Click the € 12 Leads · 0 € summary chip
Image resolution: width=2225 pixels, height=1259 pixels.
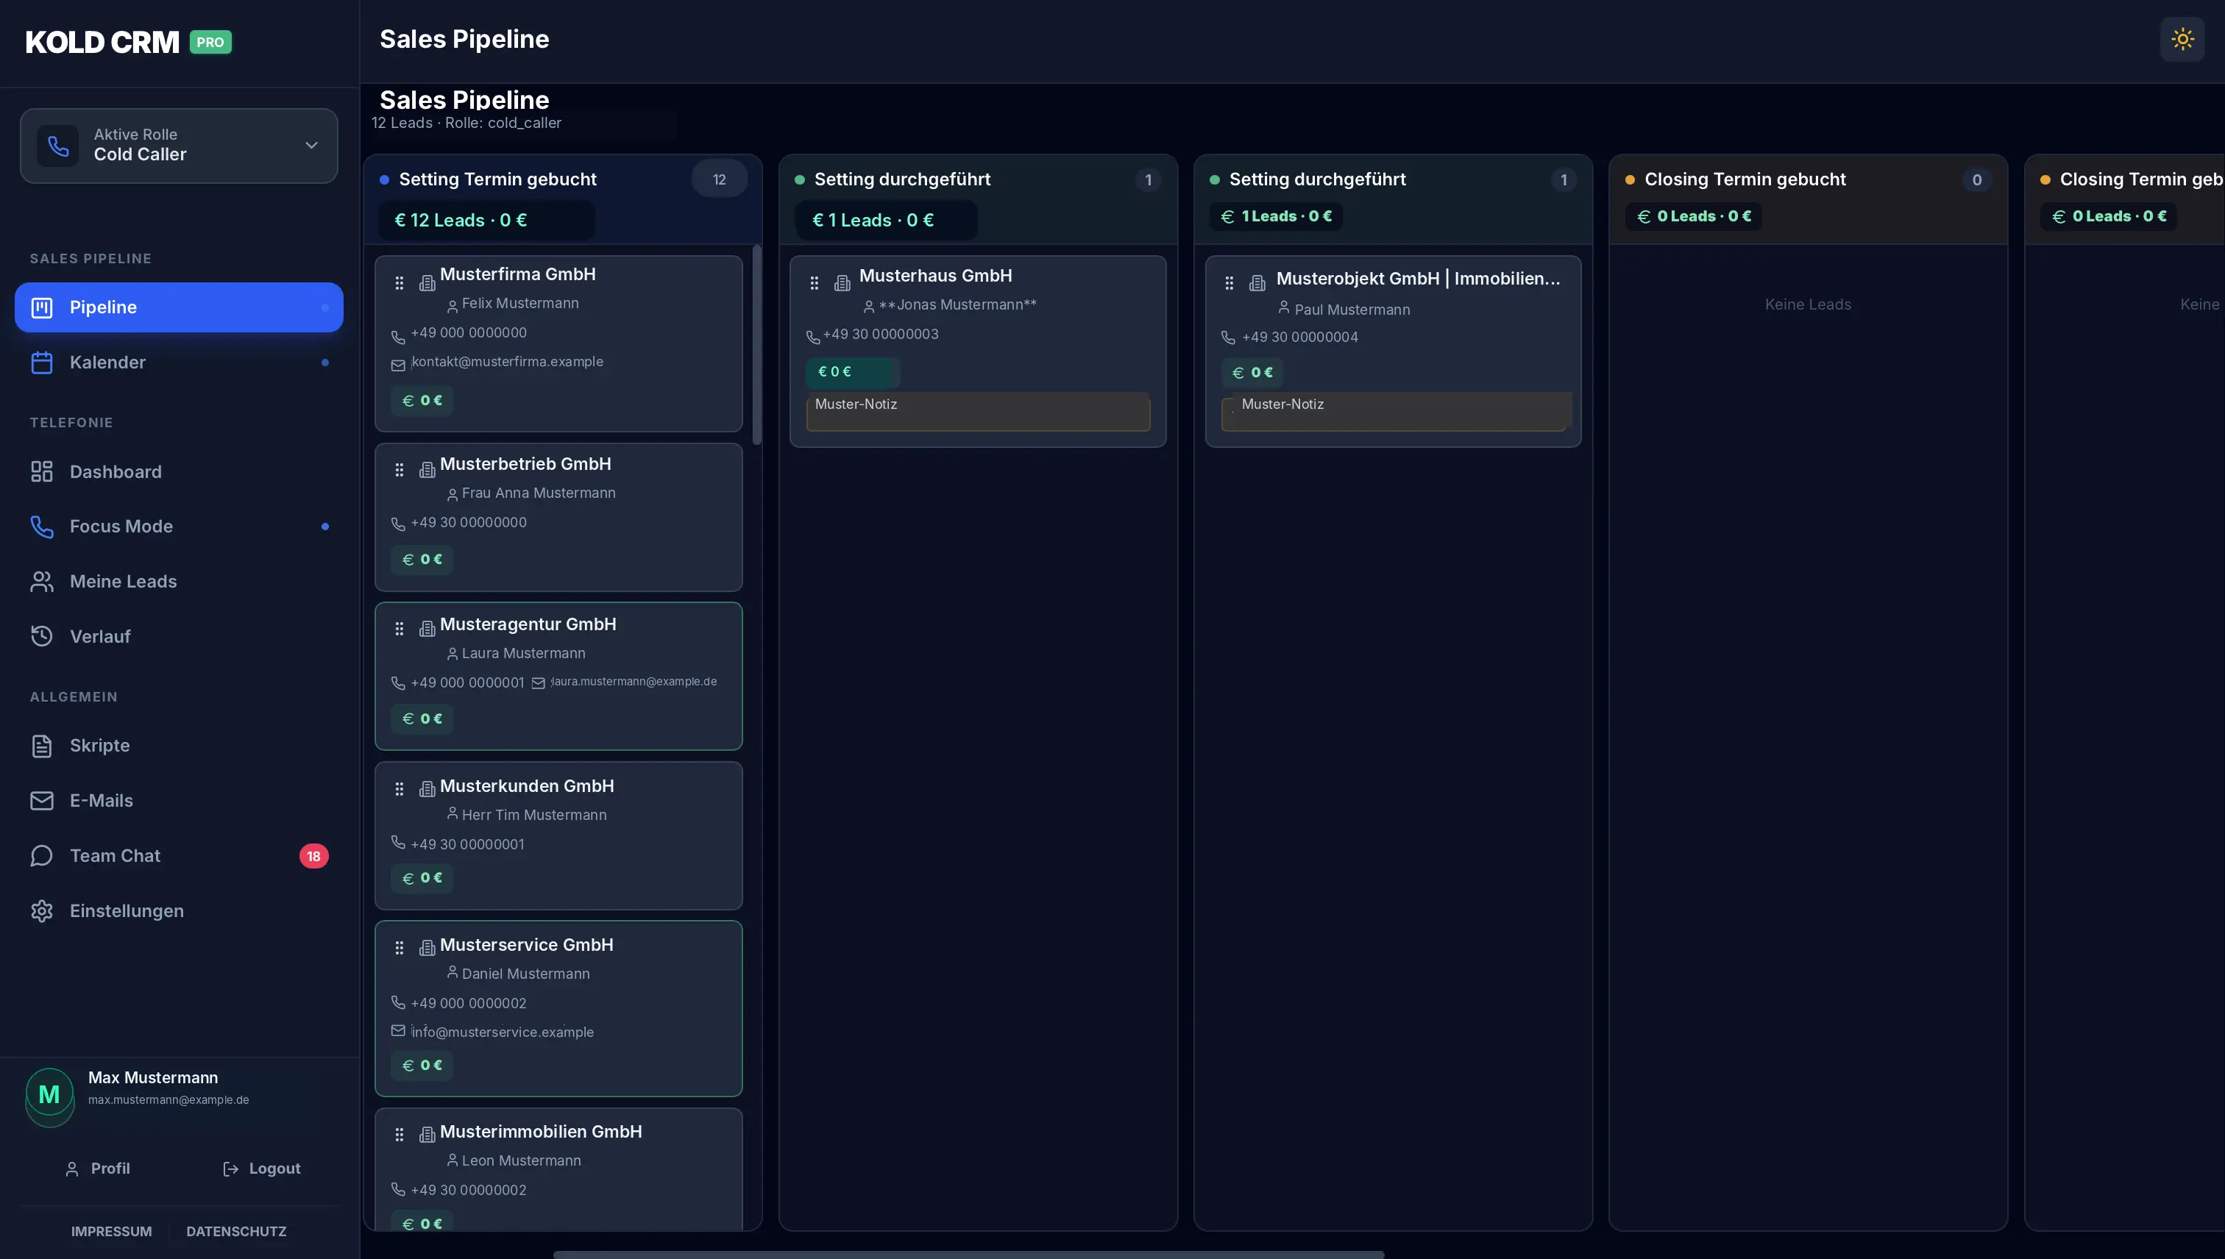point(486,221)
